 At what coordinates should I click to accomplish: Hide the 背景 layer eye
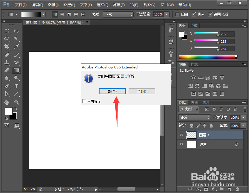[x=181, y=144]
